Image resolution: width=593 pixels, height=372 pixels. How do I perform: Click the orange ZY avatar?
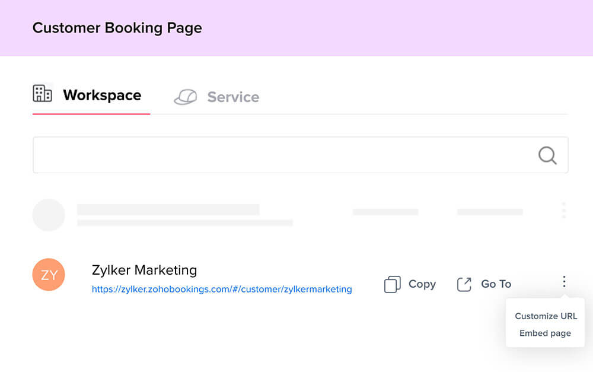click(x=49, y=275)
